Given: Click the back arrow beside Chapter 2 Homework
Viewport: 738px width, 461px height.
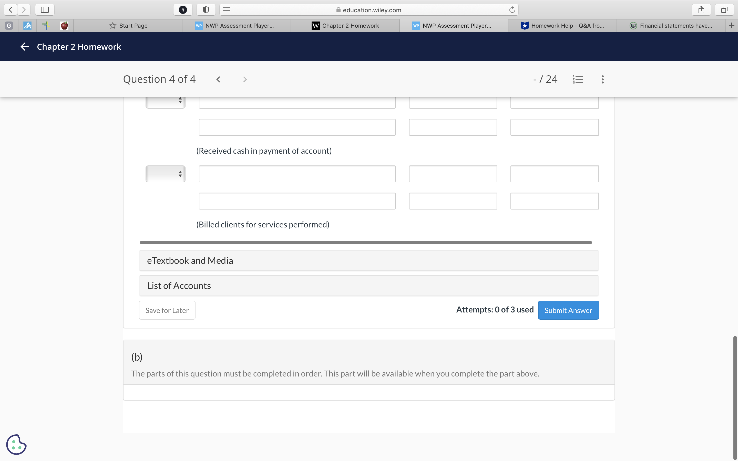Looking at the screenshot, I should pyautogui.click(x=24, y=47).
